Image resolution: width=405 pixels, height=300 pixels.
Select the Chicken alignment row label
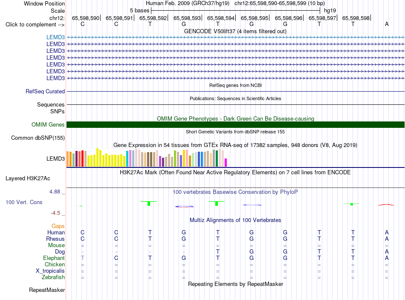55,264
